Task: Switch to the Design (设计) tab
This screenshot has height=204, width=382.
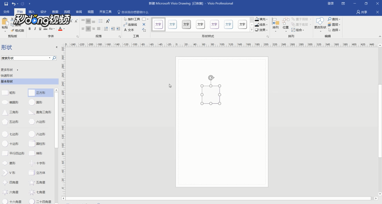Action: coord(43,12)
